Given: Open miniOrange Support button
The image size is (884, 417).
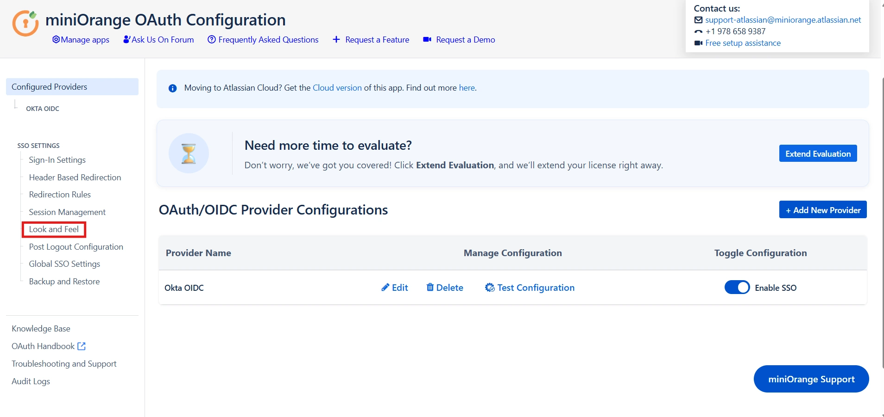Looking at the screenshot, I should (811, 379).
